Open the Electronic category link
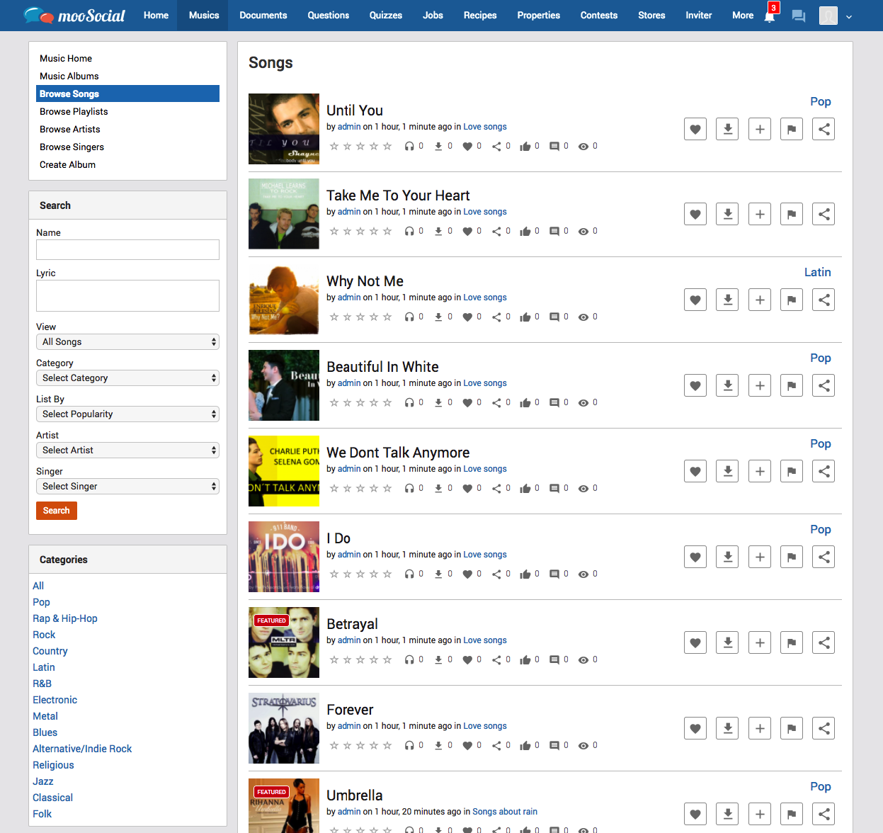This screenshot has height=833, width=883. pyautogui.click(x=55, y=700)
